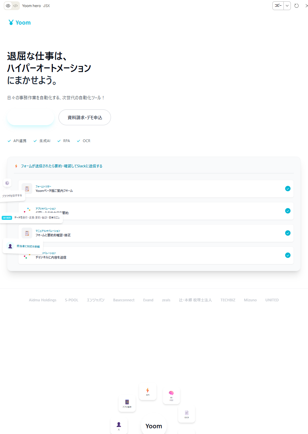Click the clipboard icon of マニュアルオペレーション
Image resolution: width=308 pixels, height=434 pixels.
27,233
